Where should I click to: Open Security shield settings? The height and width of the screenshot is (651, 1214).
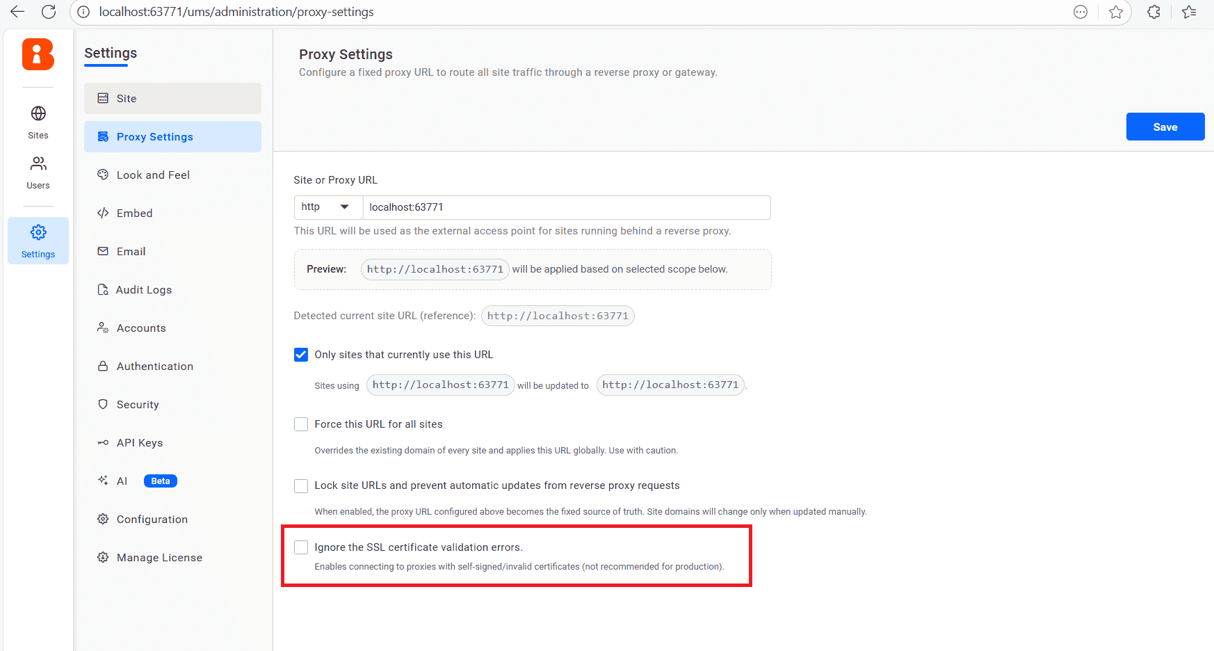click(x=138, y=404)
